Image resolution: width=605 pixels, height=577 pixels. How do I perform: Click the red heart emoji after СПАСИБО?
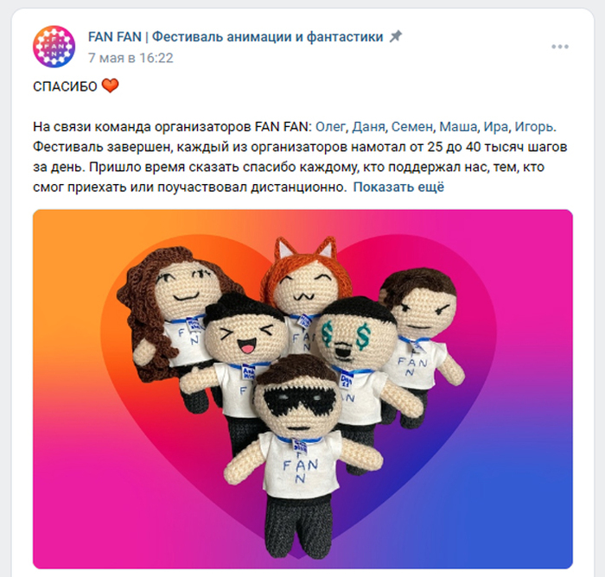coord(110,86)
